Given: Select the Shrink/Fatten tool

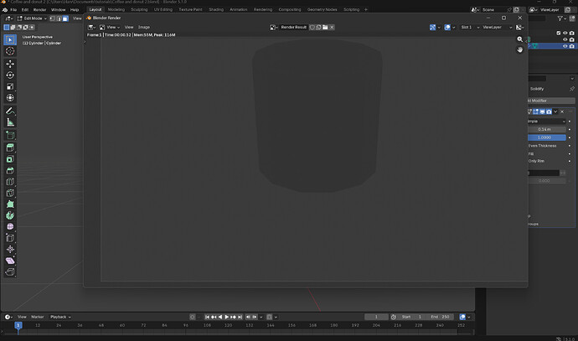Looking at the screenshot, I should click(x=10, y=249).
